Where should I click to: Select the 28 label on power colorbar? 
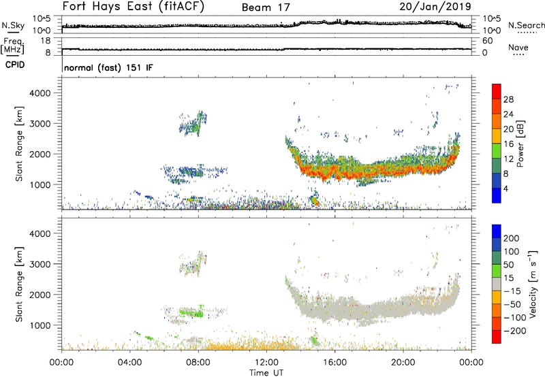point(508,99)
